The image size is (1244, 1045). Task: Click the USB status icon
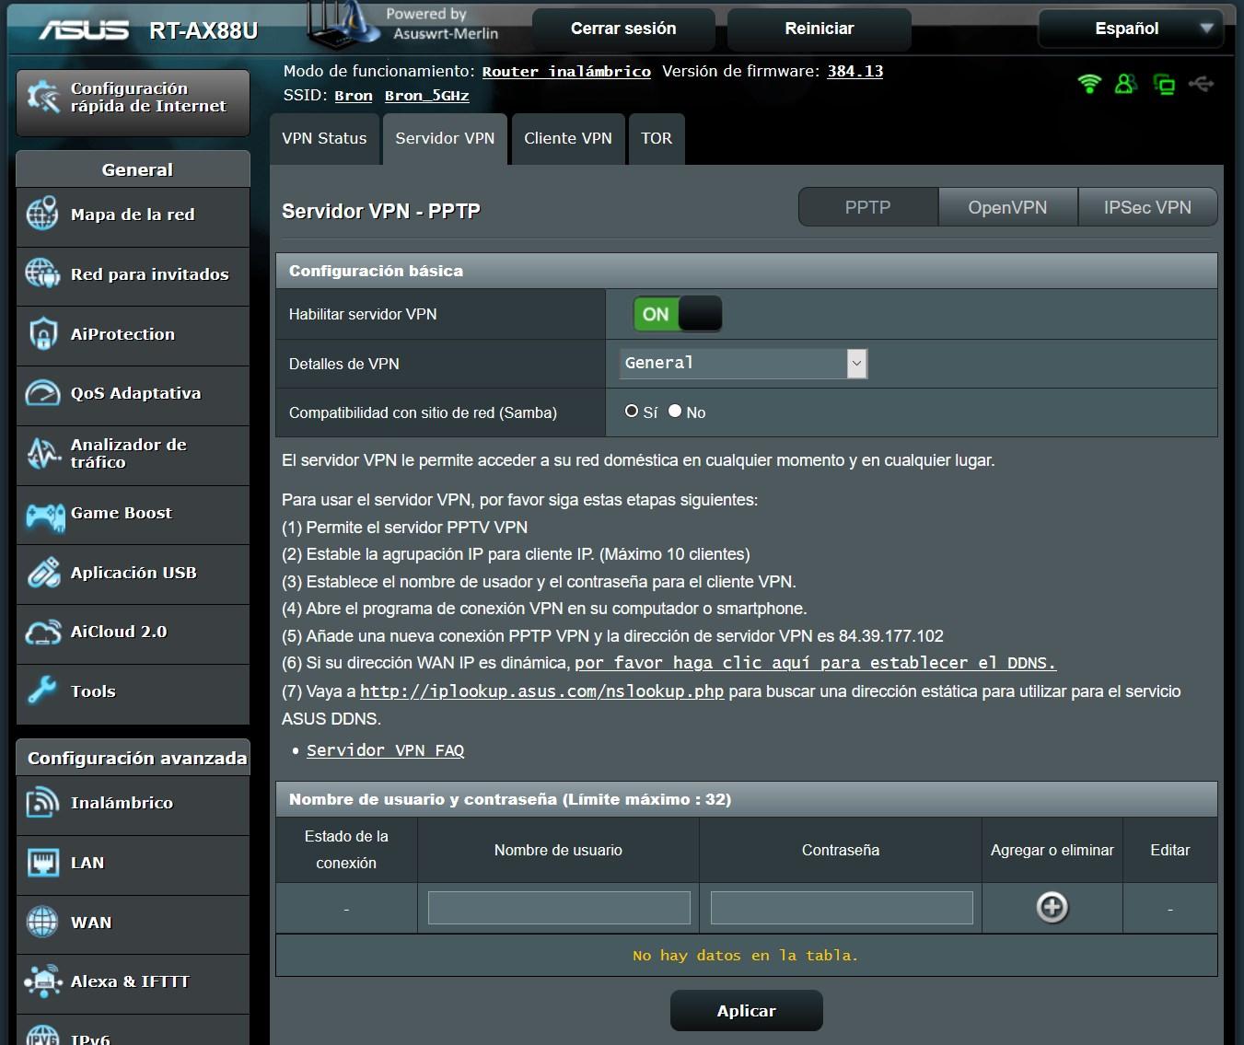coord(1201,84)
